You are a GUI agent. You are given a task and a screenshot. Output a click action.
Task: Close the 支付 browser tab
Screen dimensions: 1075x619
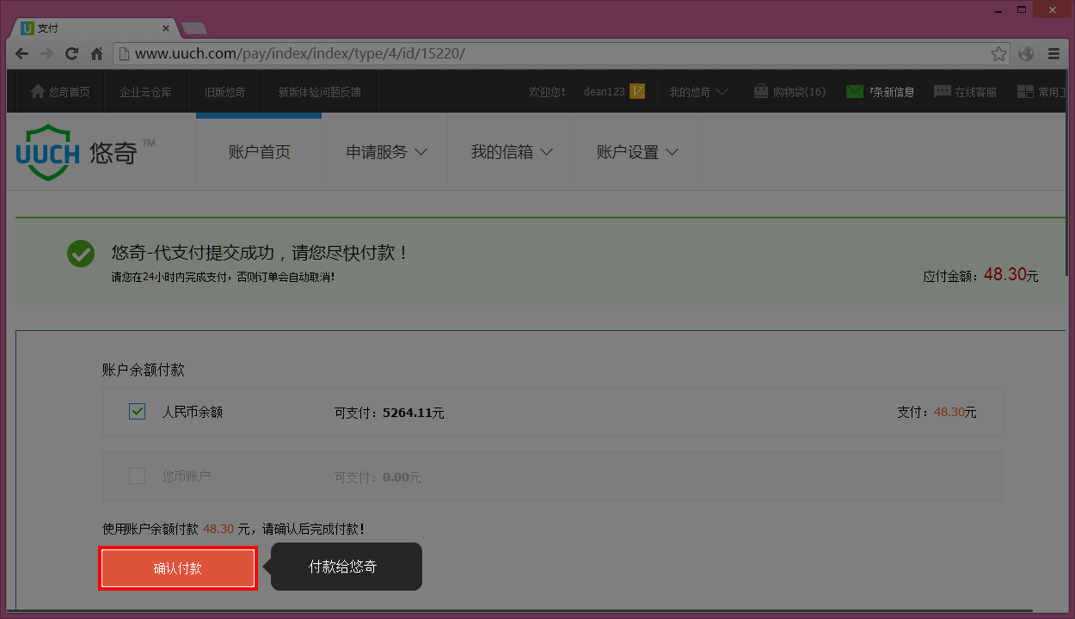coord(166,28)
